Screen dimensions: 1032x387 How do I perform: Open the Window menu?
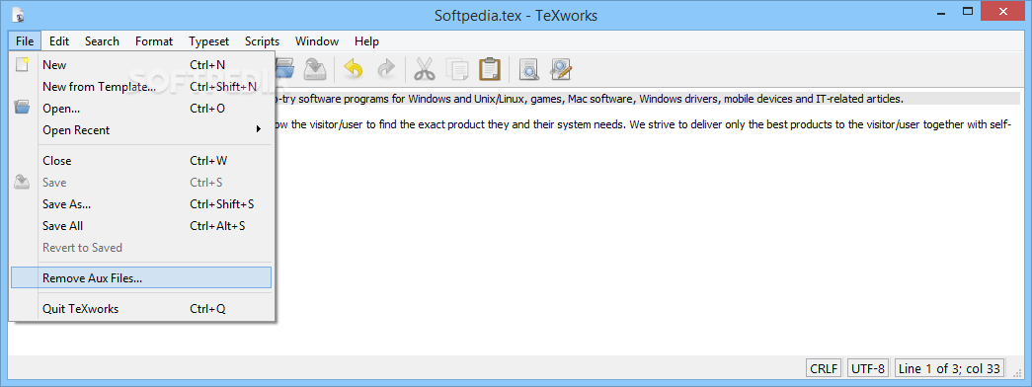317,40
